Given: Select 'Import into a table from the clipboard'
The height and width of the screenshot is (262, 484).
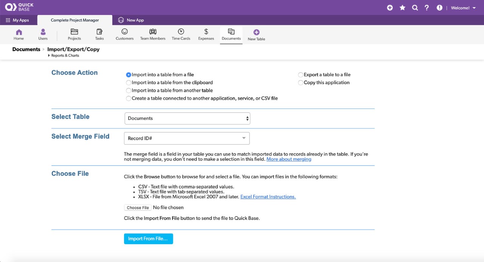Looking at the screenshot, I should point(129,83).
